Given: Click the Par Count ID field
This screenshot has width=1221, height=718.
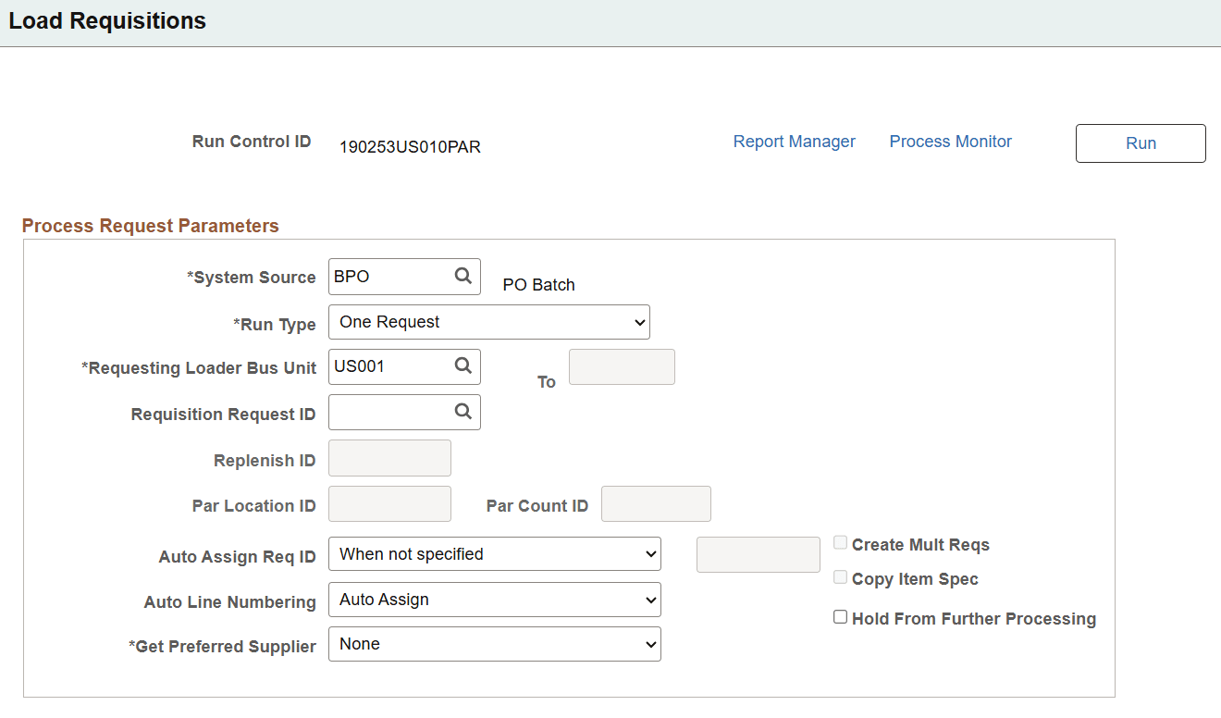Looking at the screenshot, I should click(x=655, y=503).
